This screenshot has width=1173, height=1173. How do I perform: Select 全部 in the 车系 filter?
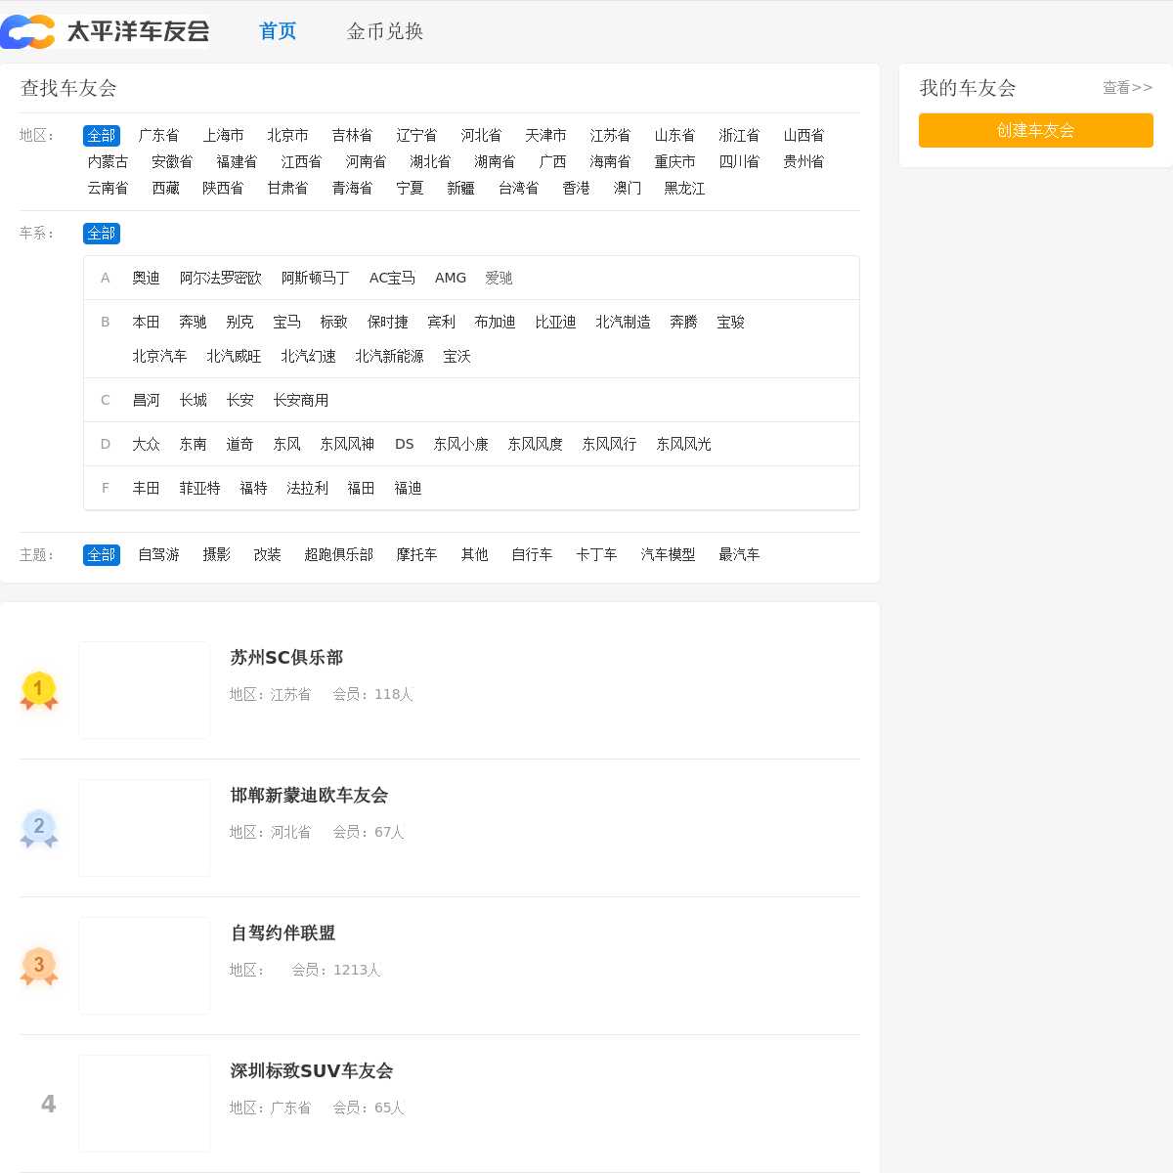[x=102, y=234]
